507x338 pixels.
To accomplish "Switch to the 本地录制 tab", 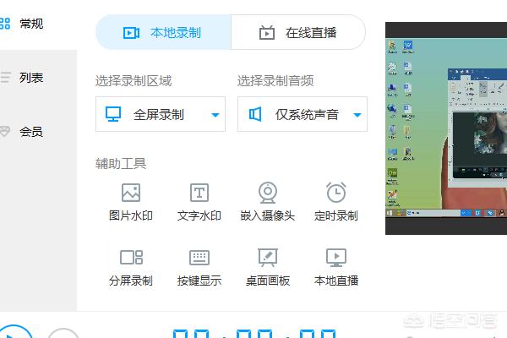I will tap(164, 32).
